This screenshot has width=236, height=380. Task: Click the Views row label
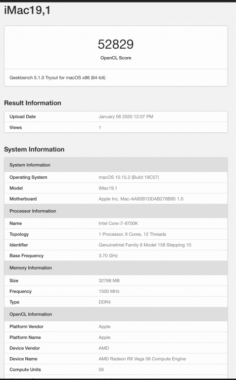16,128
